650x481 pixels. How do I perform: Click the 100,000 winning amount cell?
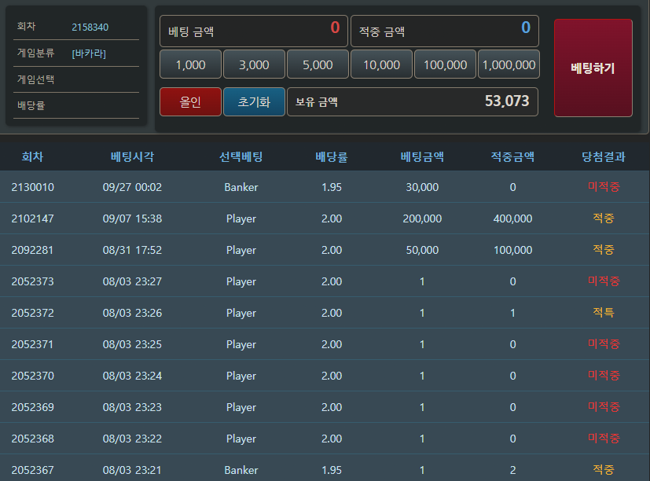(x=512, y=250)
